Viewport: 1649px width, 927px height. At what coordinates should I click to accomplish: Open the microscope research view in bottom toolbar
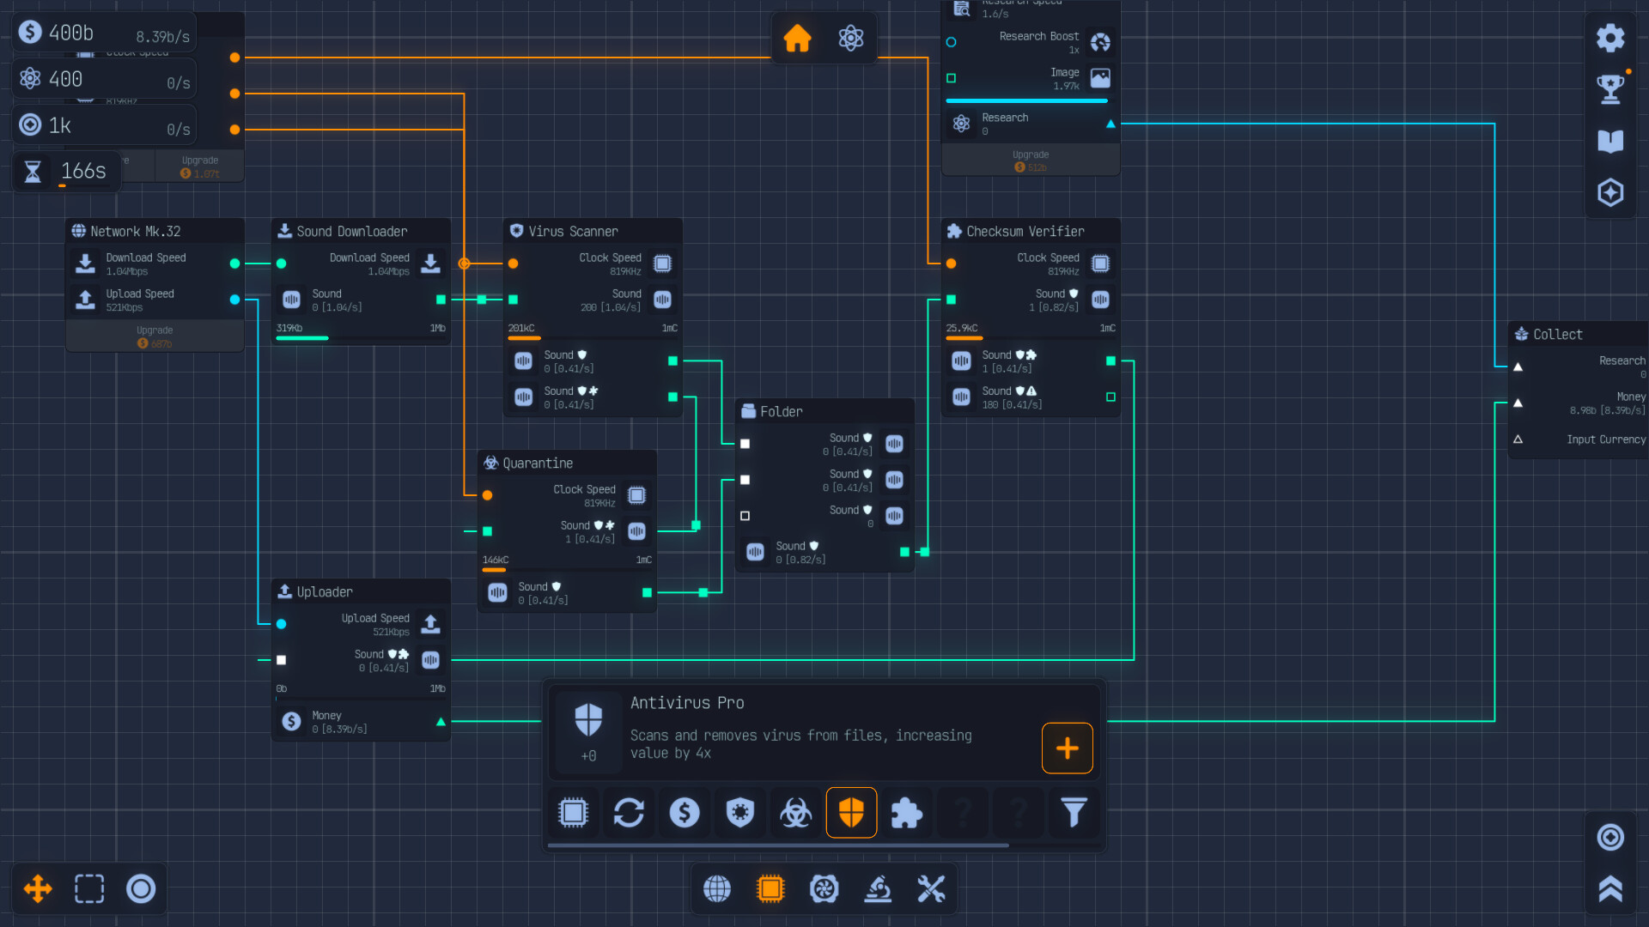click(x=878, y=889)
